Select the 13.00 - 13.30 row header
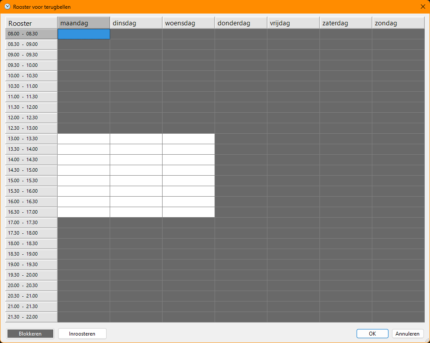Image resolution: width=430 pixels, height=343 pixels. pyautogui.click(x=31, y=139)
